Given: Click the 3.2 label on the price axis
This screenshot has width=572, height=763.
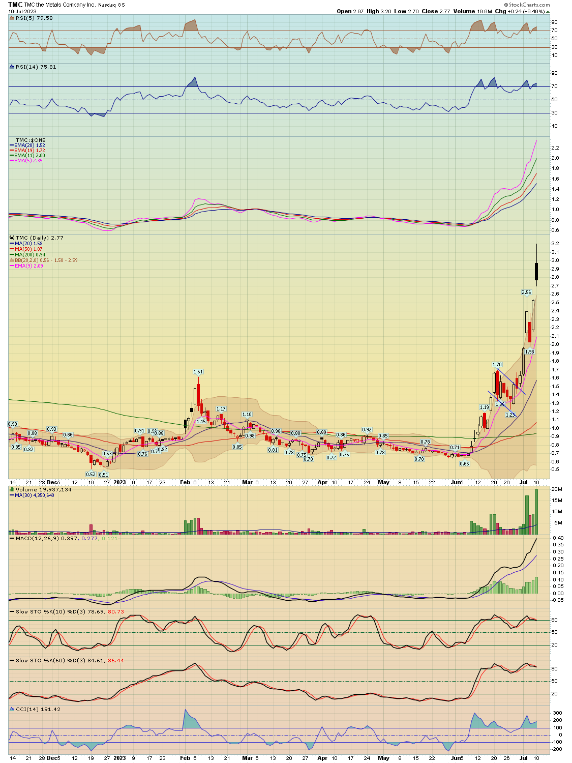Looking at the screenshot, I should 555,244.
